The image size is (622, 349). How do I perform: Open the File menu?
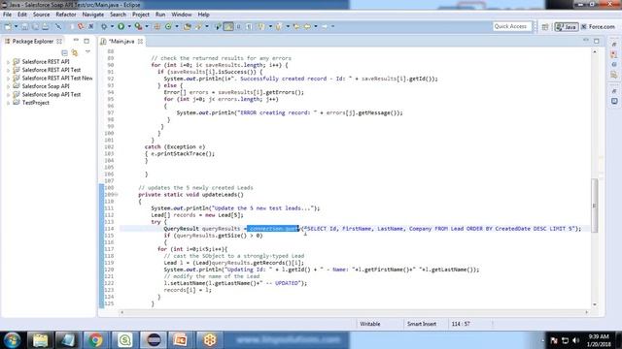(7, 15)
